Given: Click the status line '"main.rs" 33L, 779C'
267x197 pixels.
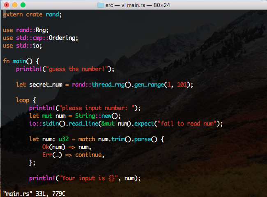Looking at the screenshot, I should (34, 194).
